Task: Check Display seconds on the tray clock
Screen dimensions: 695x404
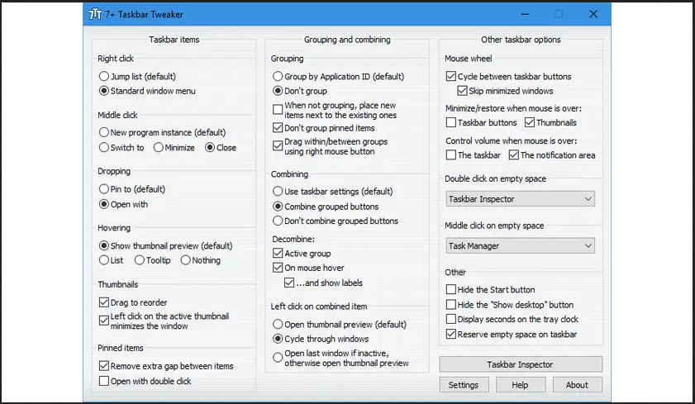Action: (x=451, y=320)
